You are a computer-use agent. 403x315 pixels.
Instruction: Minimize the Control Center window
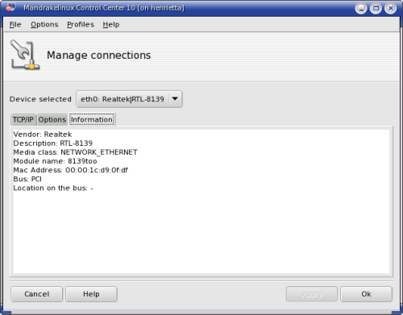[361, 8]
